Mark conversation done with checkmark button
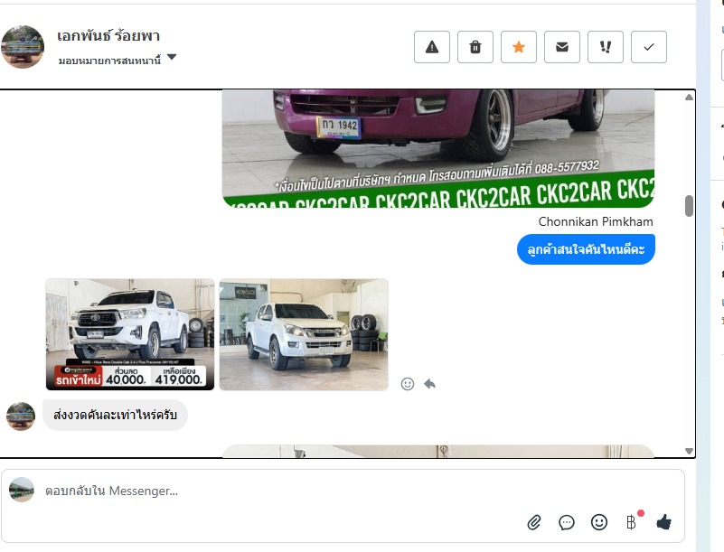 point(649,47)
